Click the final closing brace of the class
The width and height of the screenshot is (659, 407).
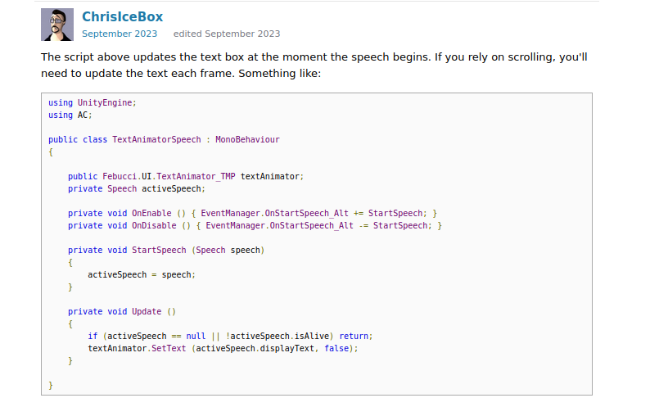51,385
